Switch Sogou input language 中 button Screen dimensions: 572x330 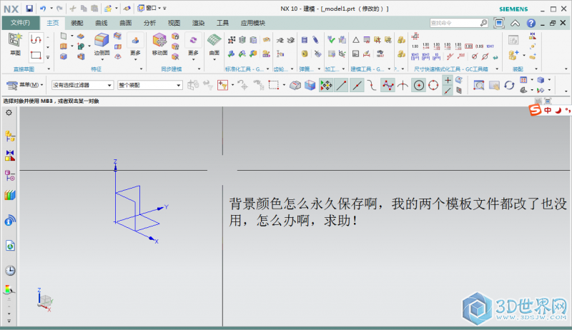click(x=548, y=111)
